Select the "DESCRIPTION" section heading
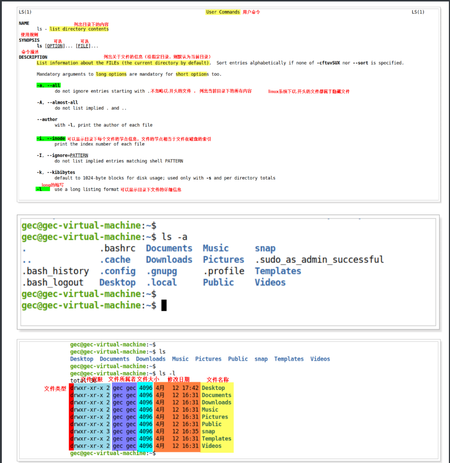 tap(33, 57)
